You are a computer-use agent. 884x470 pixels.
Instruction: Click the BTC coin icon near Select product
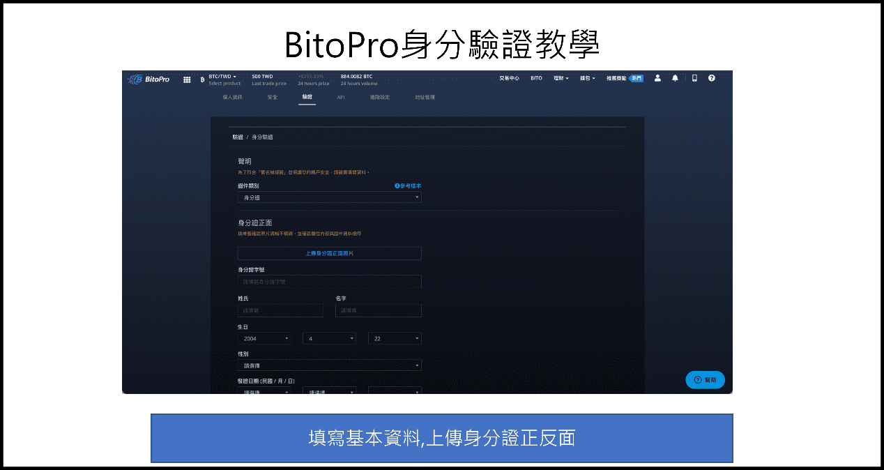click(x=203, y=79)
